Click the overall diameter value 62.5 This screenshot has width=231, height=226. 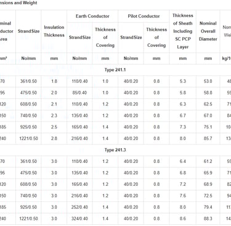pos(208,104)
